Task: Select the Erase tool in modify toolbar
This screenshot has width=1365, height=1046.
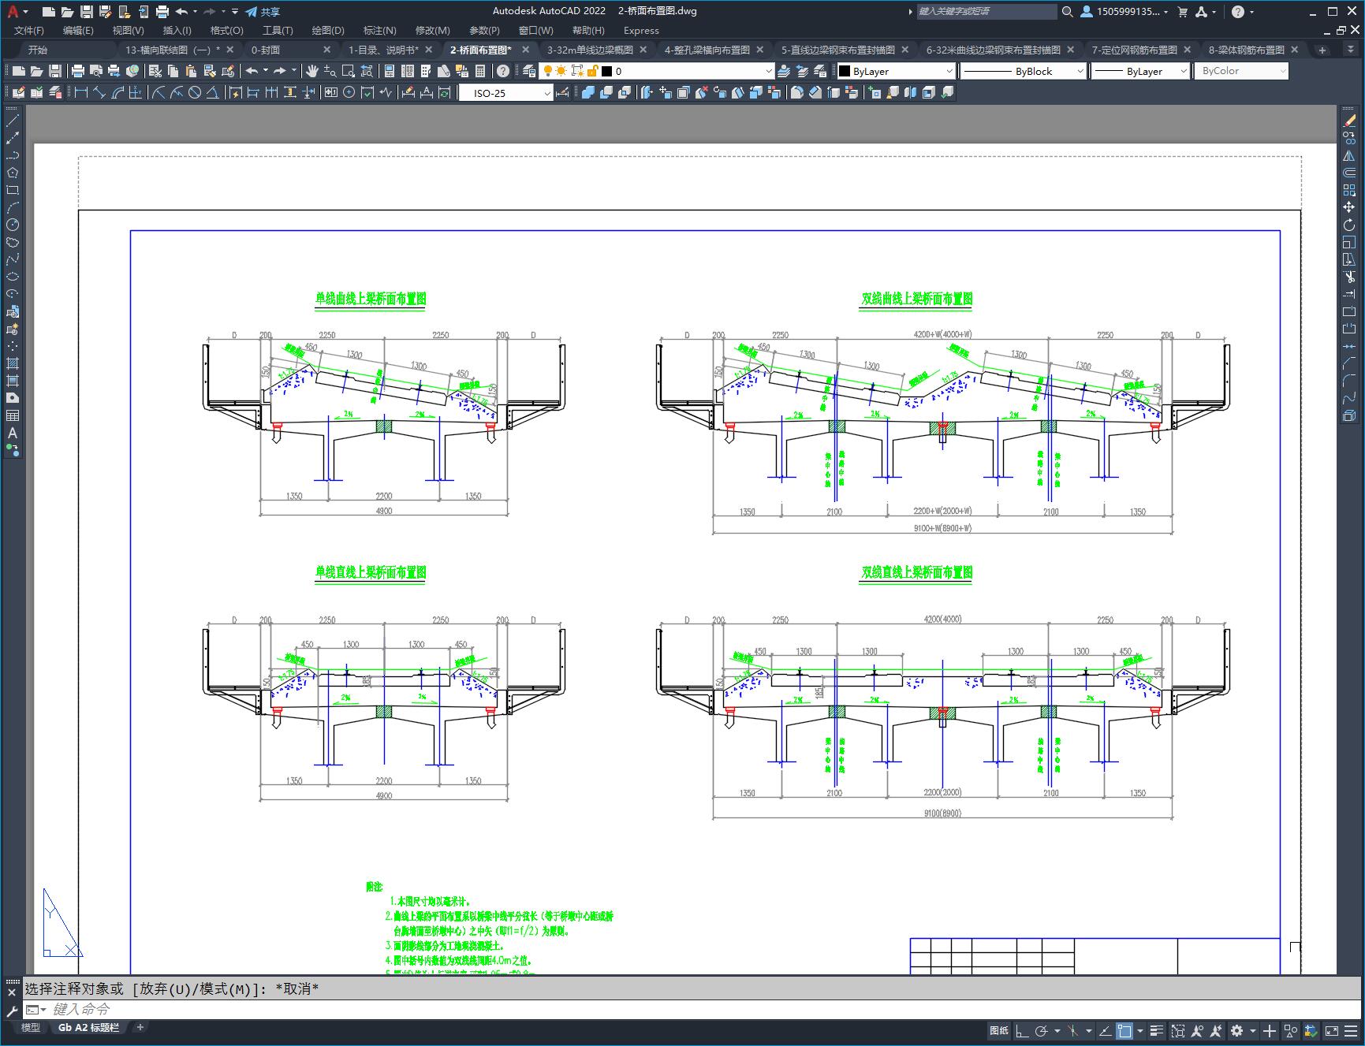Action: 1349,121
